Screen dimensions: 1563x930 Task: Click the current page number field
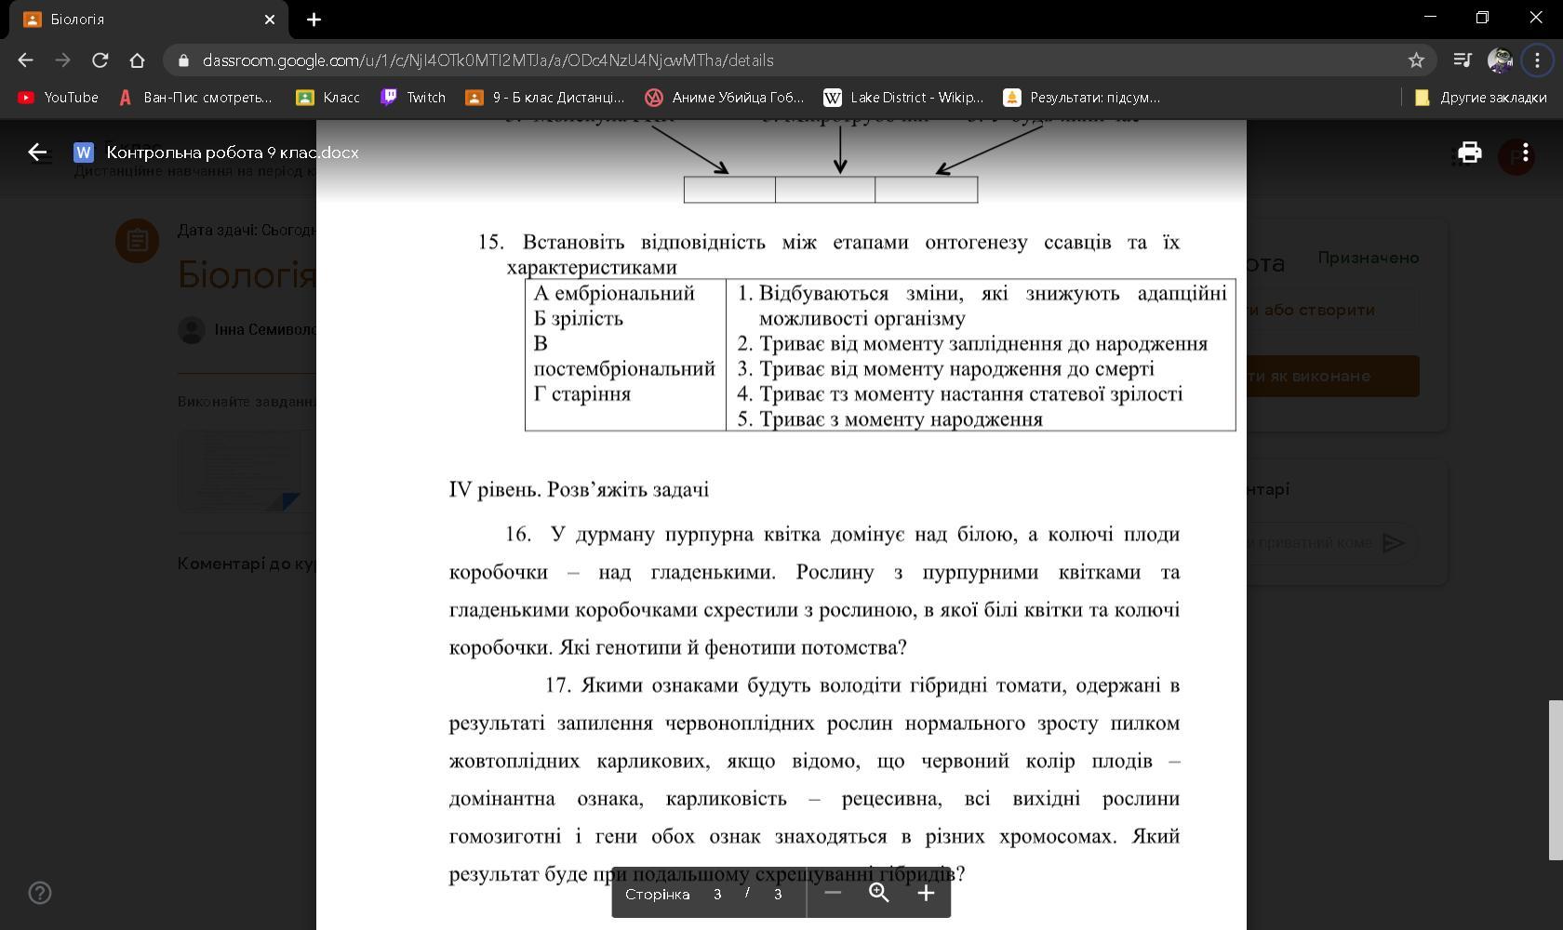[x=717, y=894]
